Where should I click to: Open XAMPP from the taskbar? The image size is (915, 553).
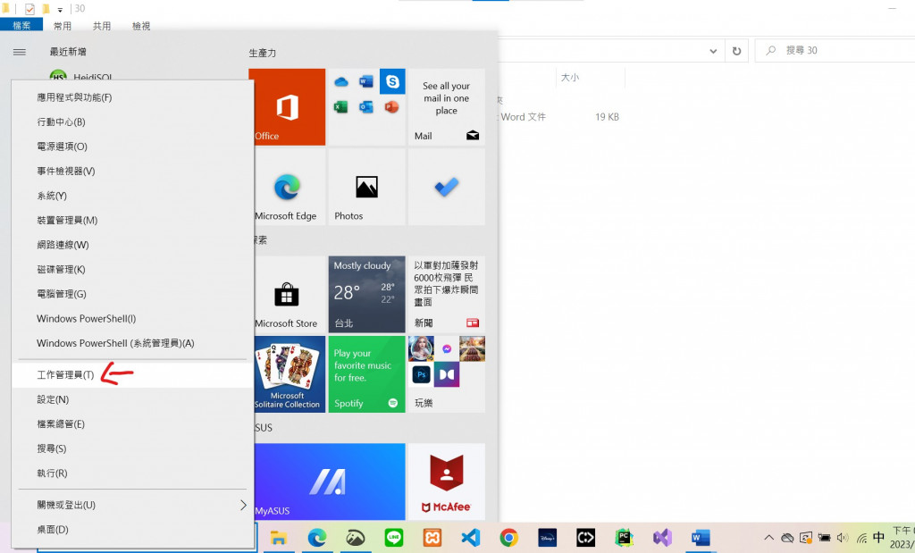pyautogui.click(x=432, y=537)
